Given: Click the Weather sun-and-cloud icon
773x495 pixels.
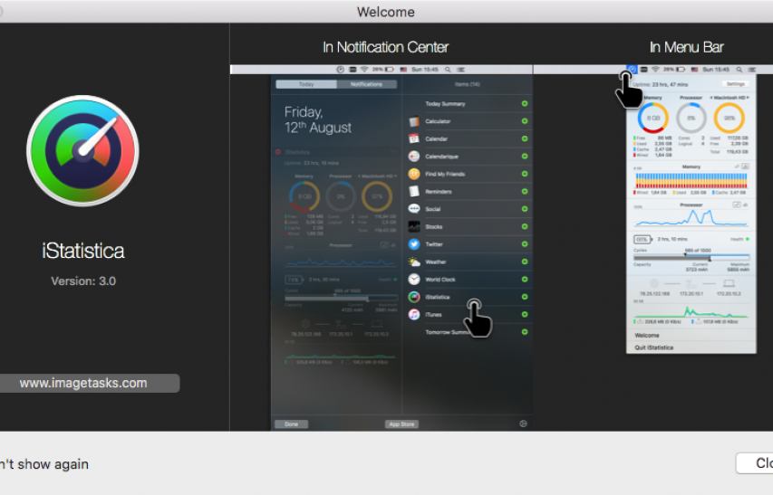Looking at the screenshot, I should pyautogui.click(x=414, y=262).
